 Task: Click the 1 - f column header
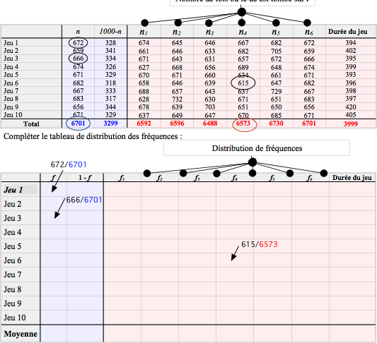[85, 177]
